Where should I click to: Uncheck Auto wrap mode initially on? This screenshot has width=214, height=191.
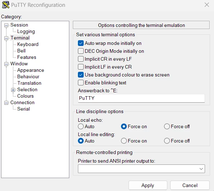point(81,43)
